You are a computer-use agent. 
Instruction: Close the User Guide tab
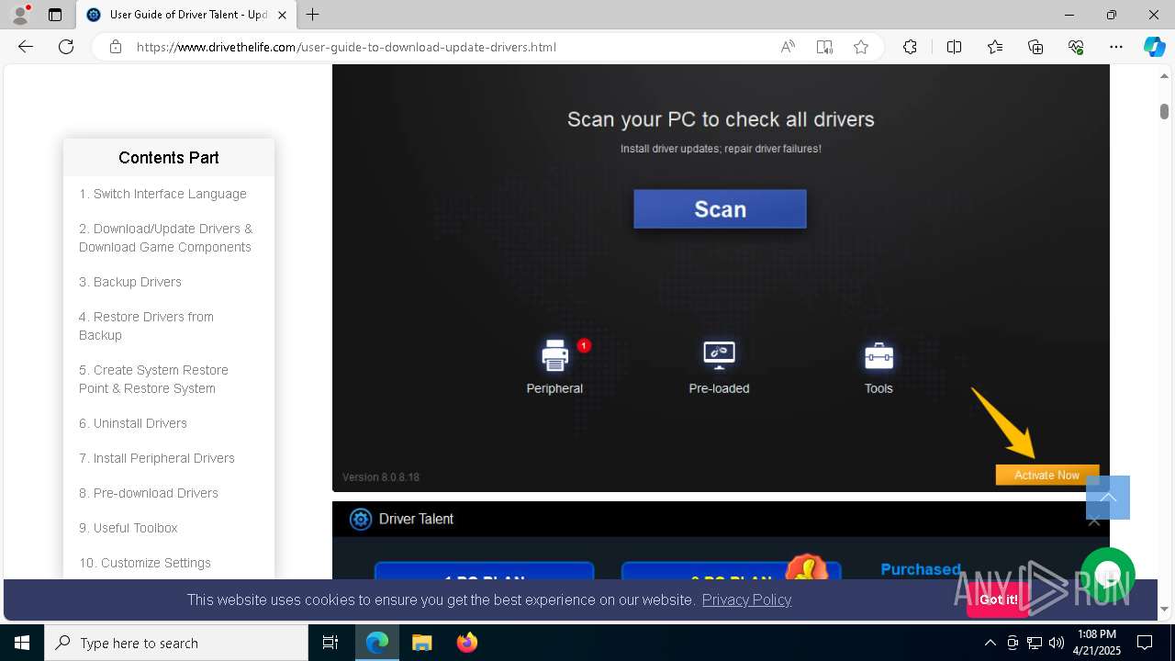point(282,15)
